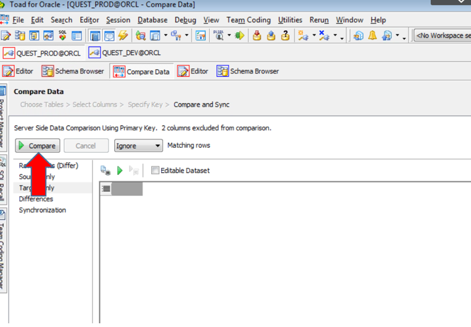The width and height of the screenshot is (471, 327).
Task: Click the gears and tools toolbar icon
Action: [x=176, y=35]
